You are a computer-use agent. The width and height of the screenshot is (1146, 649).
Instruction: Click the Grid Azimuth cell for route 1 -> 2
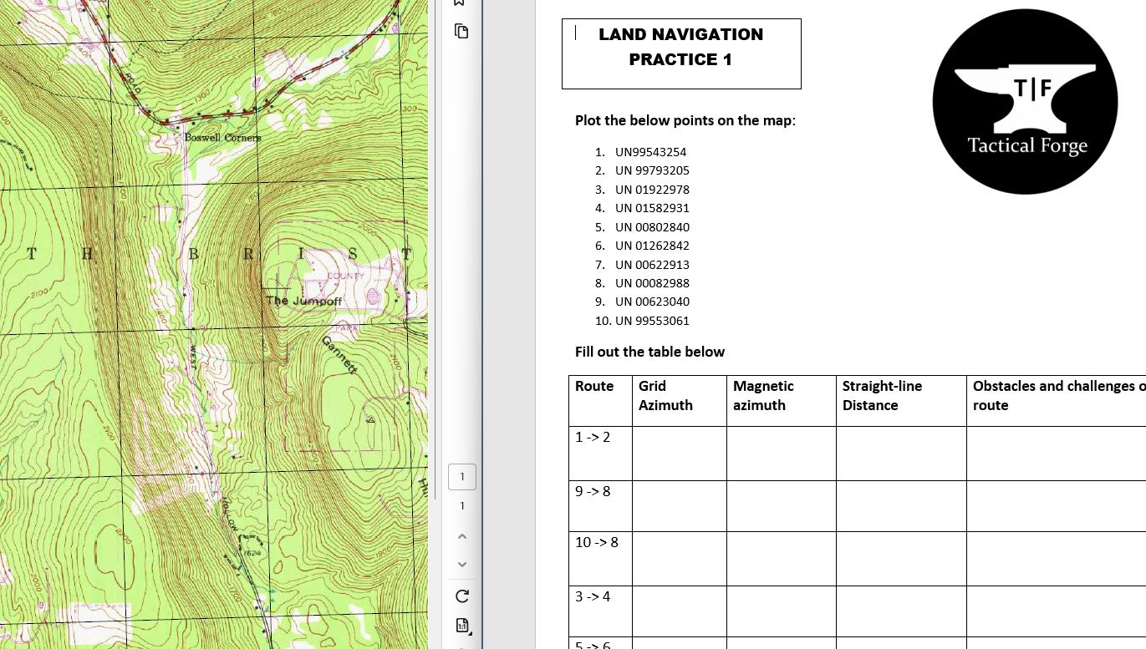point(679,454)
